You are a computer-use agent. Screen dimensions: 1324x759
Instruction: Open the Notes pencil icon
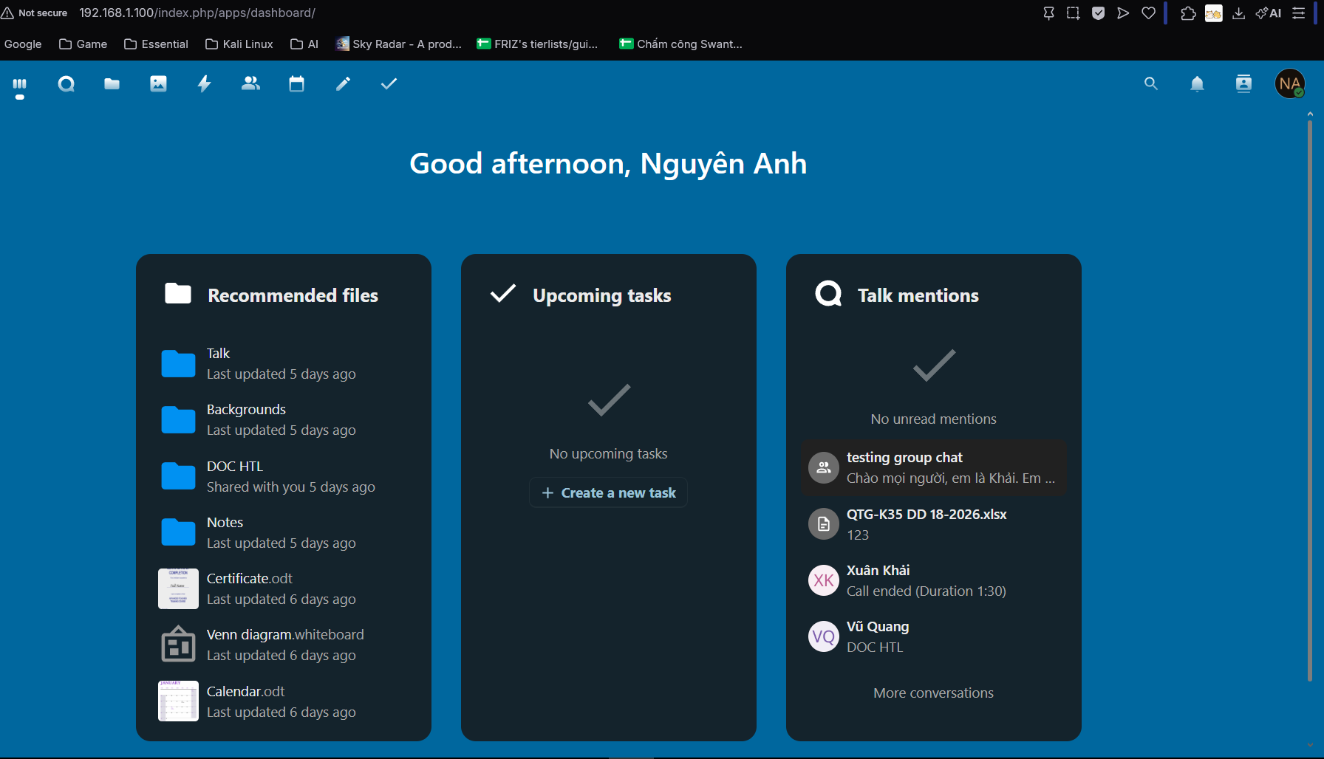click(343, 84)
